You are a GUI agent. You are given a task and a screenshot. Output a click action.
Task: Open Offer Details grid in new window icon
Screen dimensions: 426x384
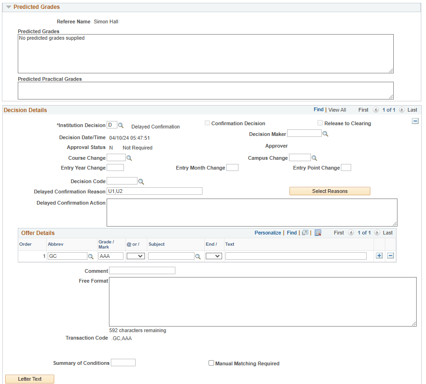tap(305, 233)
